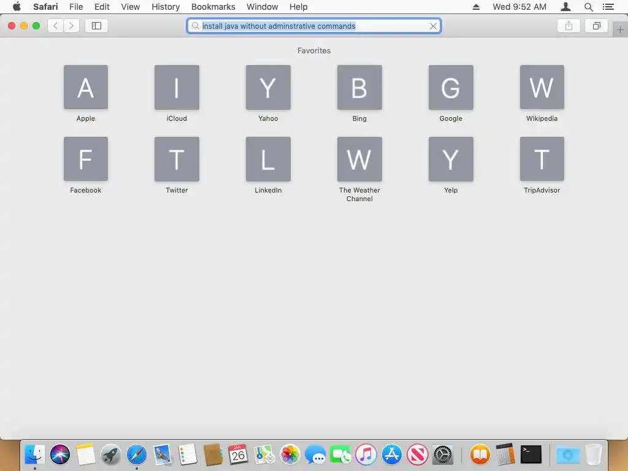Screen dimensions: 628x471
Task: Click the address bar search field
Action: pyautogui.click(x=314, y=26)
